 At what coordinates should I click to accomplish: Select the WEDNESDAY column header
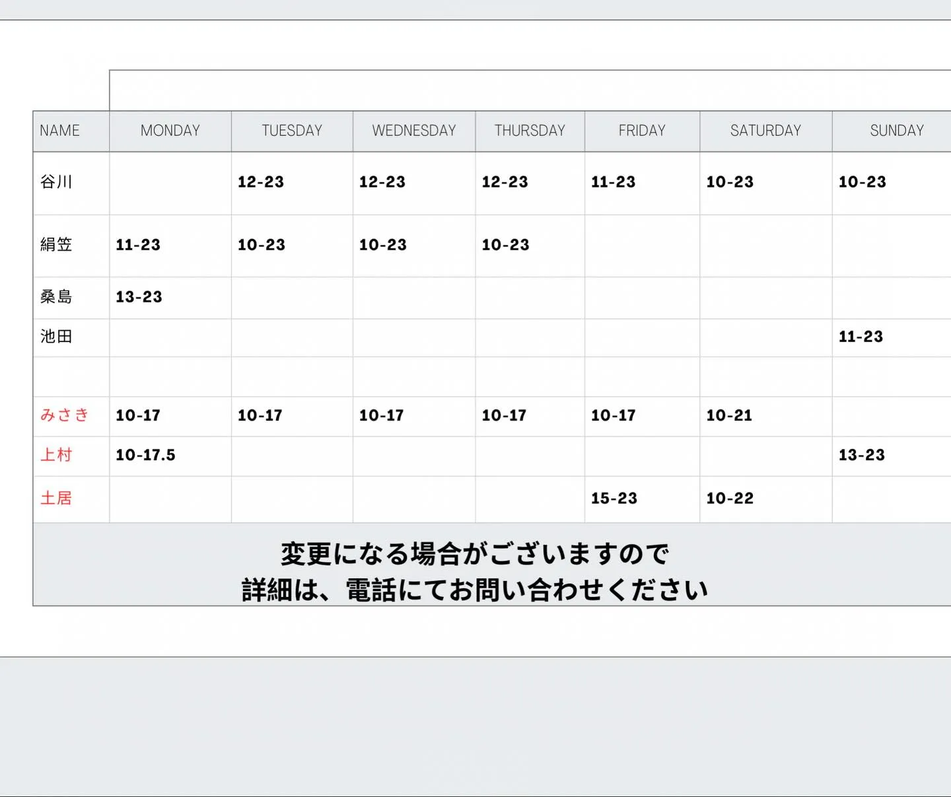(x=414, y=130)
